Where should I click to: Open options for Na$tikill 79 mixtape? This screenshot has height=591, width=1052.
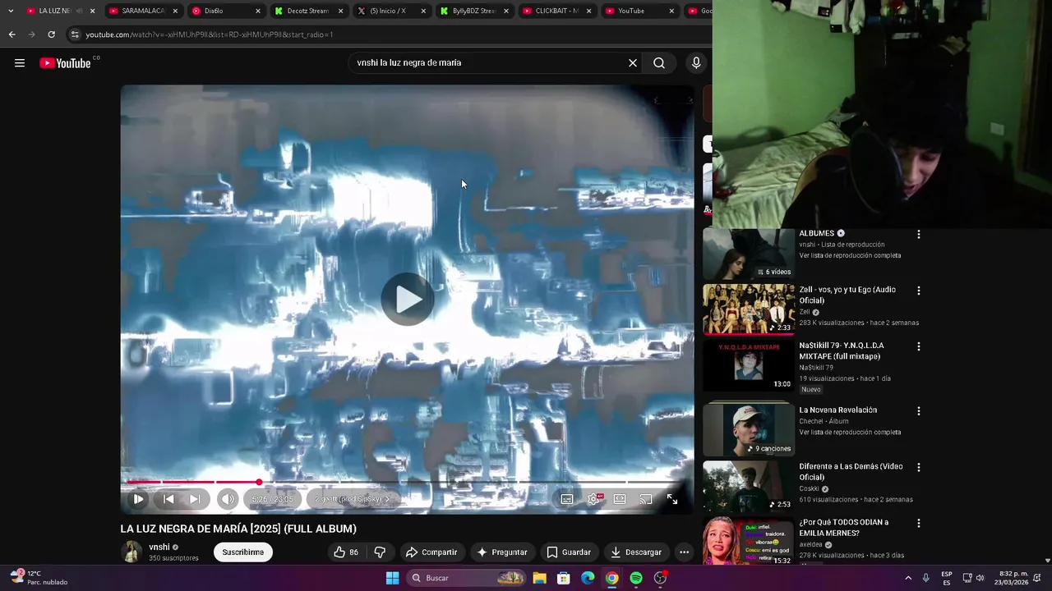pos(919,346)
